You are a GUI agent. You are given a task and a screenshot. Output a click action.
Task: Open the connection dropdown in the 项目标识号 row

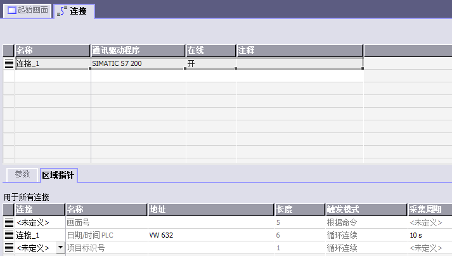[x=60, y=247]
